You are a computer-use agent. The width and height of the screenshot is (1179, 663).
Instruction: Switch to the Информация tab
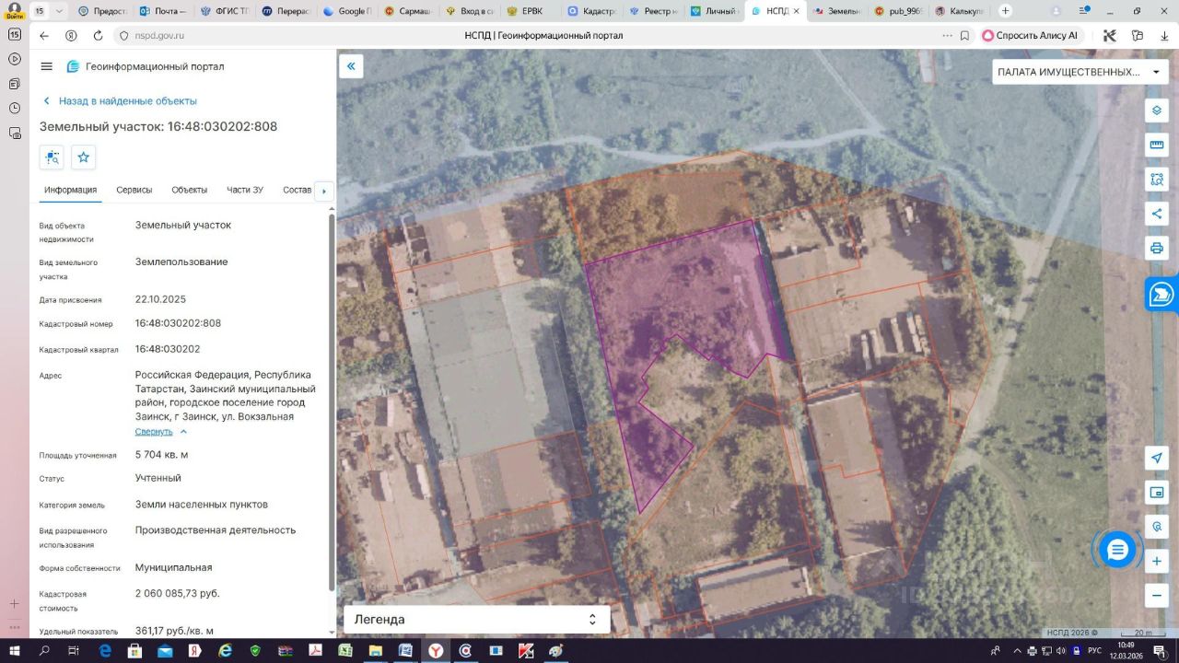coord(70,190)
